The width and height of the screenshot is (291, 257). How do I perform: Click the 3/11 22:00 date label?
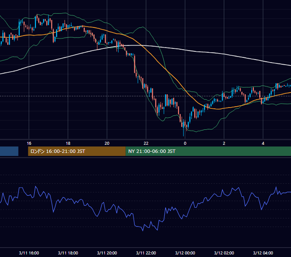click(146, 253)
